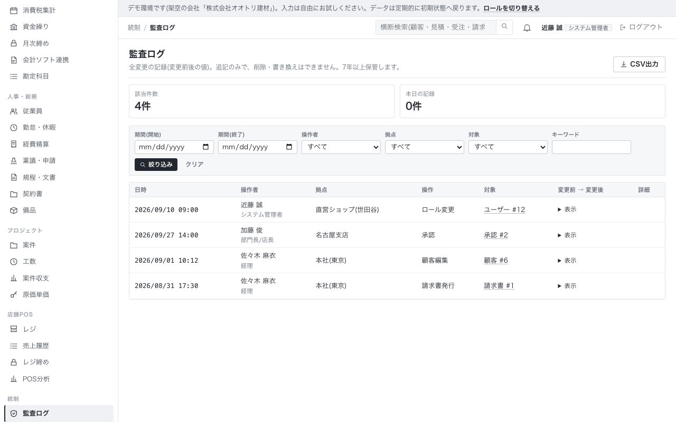Click the 原価単価 key icon
This screenshot has height=422, width=676.
[x=14, y=295]
